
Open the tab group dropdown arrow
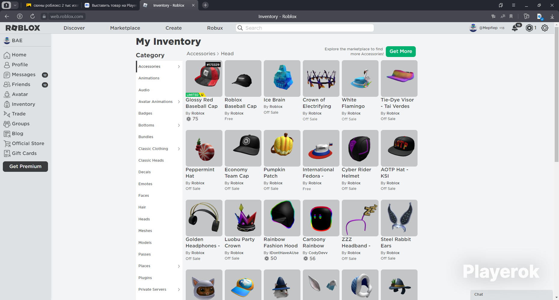pyautogui.click(x=15, y=5)
